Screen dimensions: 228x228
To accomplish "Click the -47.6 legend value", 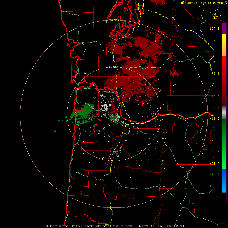I will (x=215, y=141).
